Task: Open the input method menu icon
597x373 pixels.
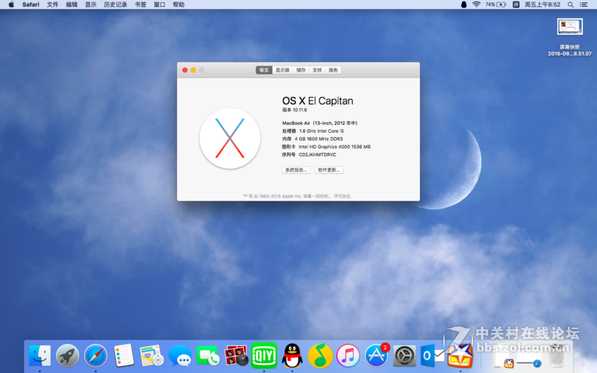Action: [516, 4]
